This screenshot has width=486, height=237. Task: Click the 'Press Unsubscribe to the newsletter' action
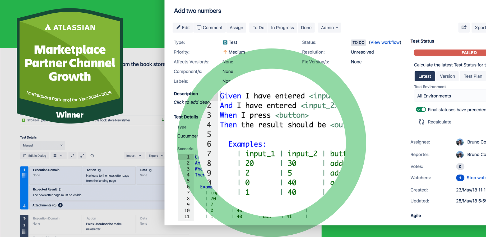coord(104,226)
